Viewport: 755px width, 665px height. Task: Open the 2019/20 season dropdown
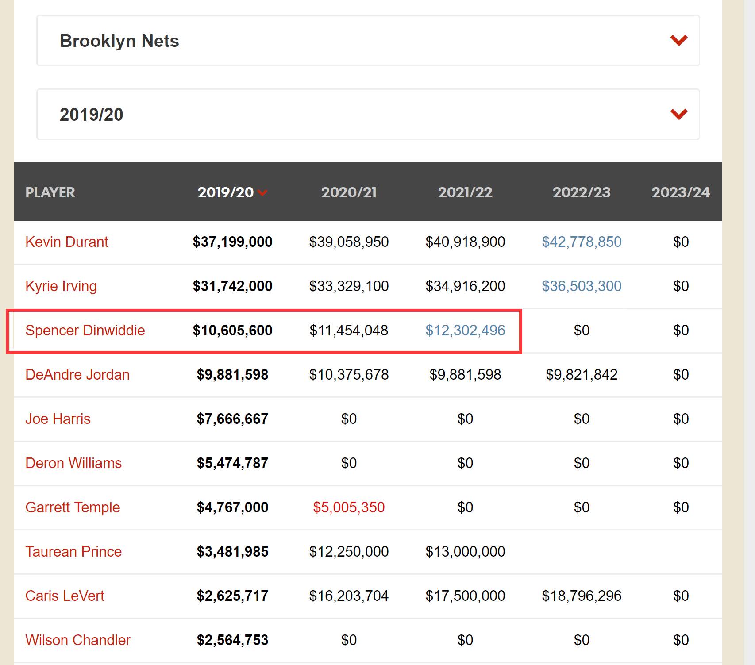coord(368,115)
